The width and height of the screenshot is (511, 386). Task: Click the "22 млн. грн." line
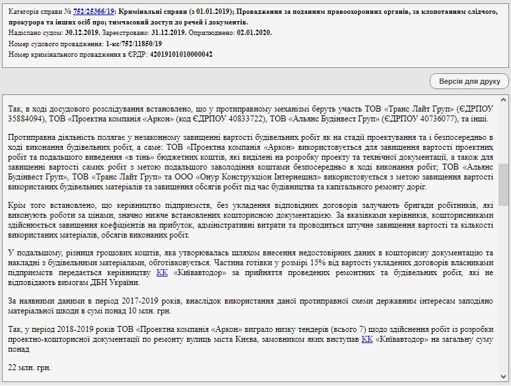(30, 366)
